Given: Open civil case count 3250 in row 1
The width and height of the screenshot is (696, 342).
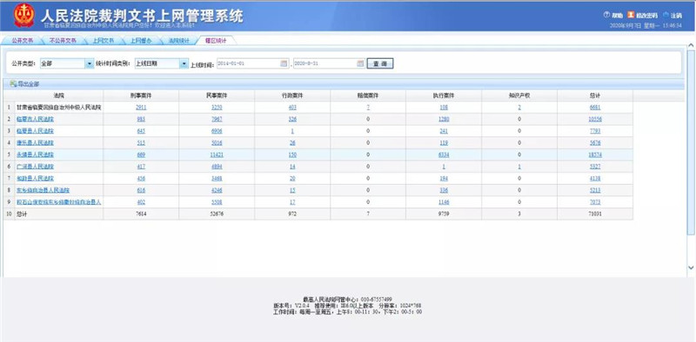Looking at the screenshot, I should [x=217, y=108].
